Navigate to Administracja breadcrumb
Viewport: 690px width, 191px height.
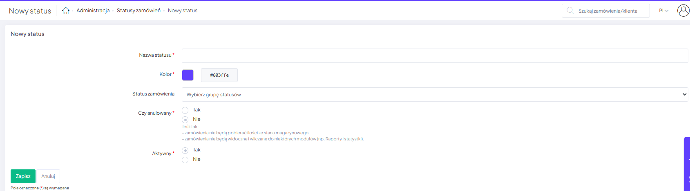click(x=93, y=11)
